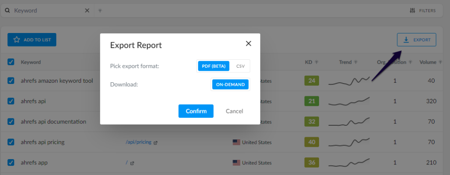Confirm the export report
The height and width of the screenshot is (175, 450).
(x=196, y=111)
